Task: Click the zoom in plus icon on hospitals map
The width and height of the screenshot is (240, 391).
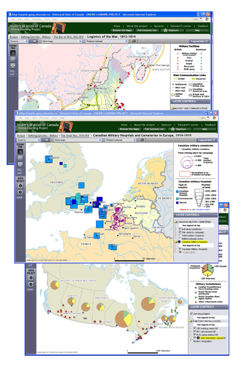Action: click(x=20, y=151)
